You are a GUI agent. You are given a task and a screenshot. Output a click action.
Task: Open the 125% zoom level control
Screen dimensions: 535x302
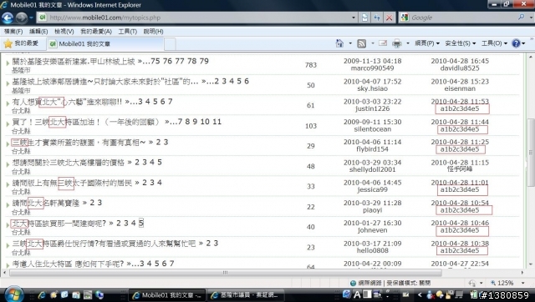[507, 283]
